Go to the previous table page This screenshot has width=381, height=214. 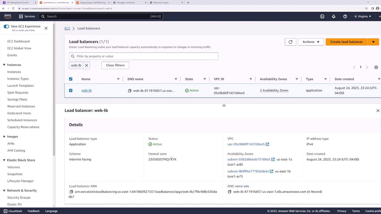point(354,67)
